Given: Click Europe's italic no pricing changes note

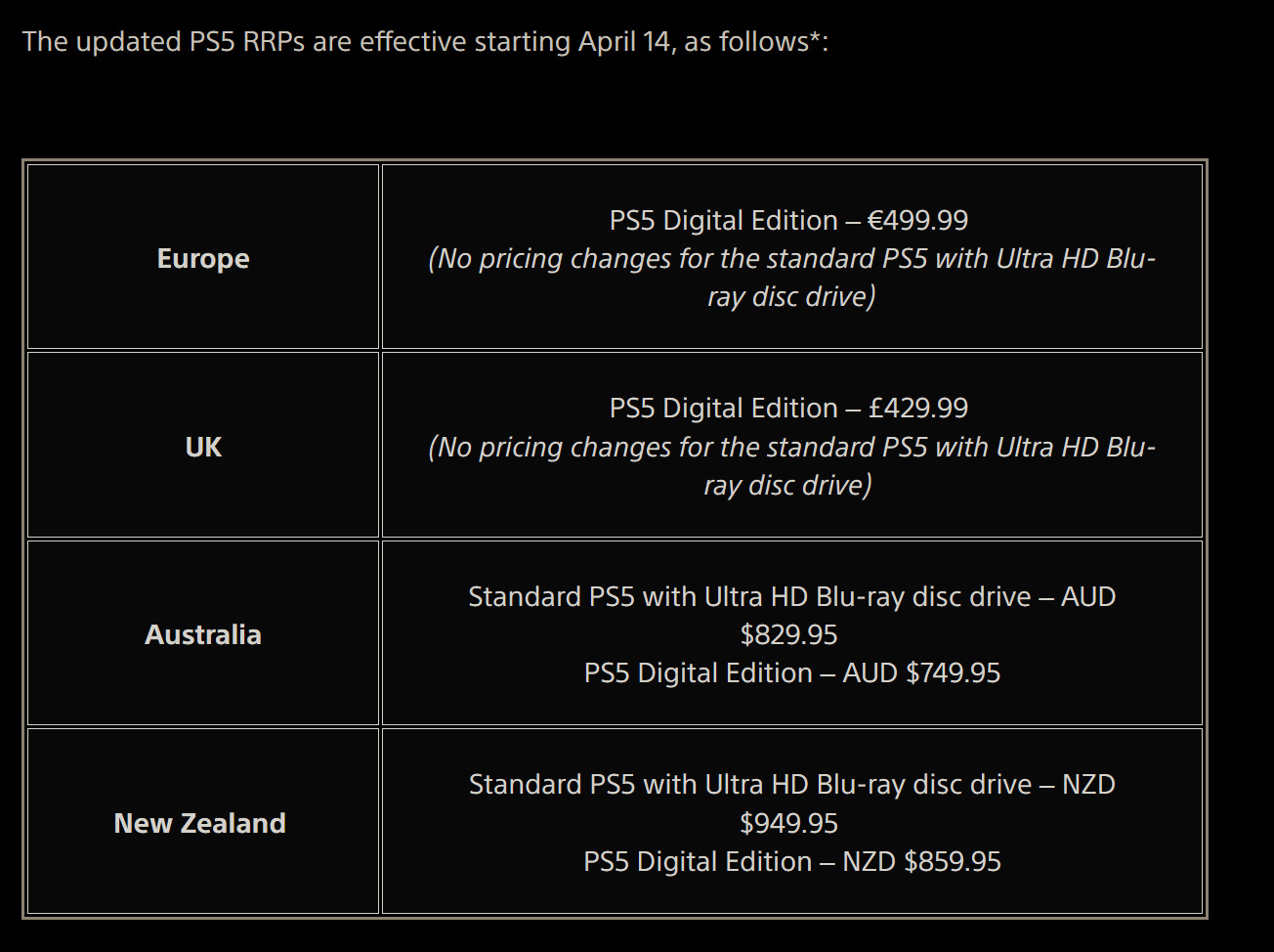Looking at the screenshot, I should 791,278.
